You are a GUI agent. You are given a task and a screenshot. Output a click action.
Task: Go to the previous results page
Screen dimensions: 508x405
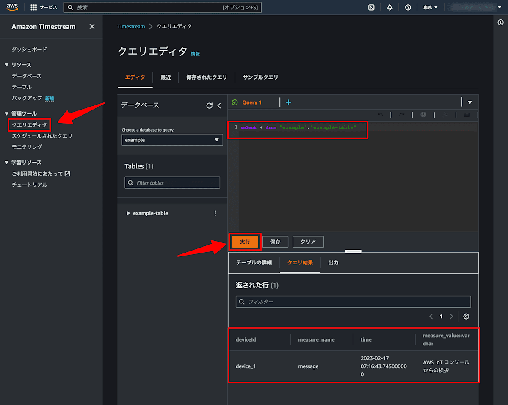click(431, 317)
